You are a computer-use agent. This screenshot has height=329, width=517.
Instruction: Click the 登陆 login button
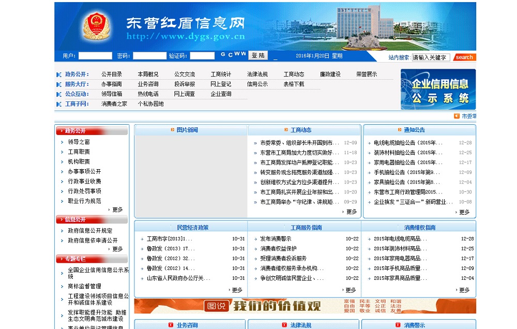[x=258, y=55]
